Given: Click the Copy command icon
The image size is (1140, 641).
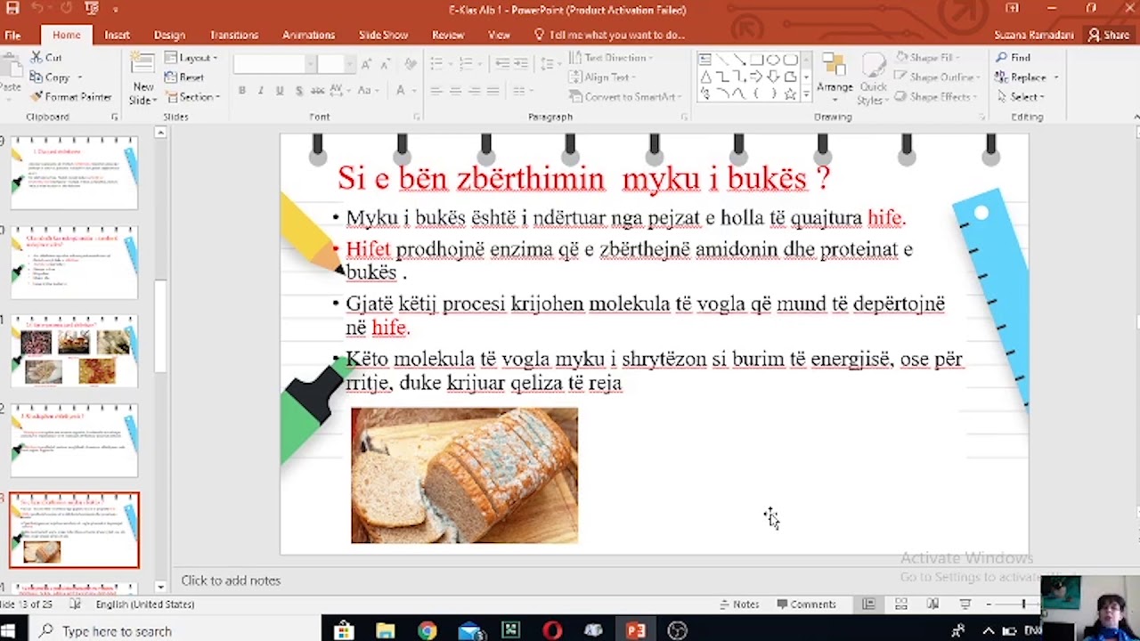Looking at the screenshot, I should pyautogui.click(x=37, y=77).
